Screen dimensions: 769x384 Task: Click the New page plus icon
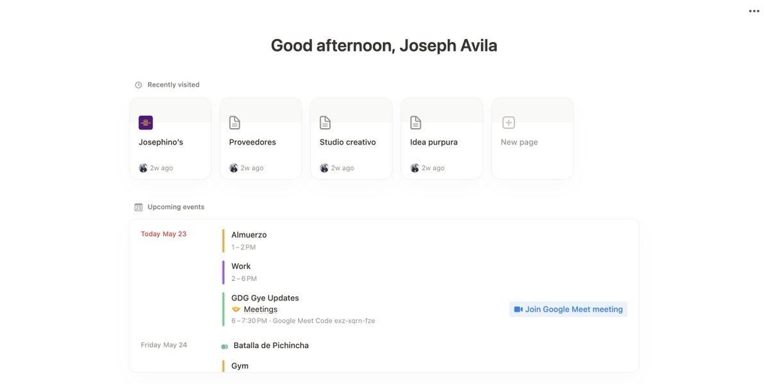(508, 122)
